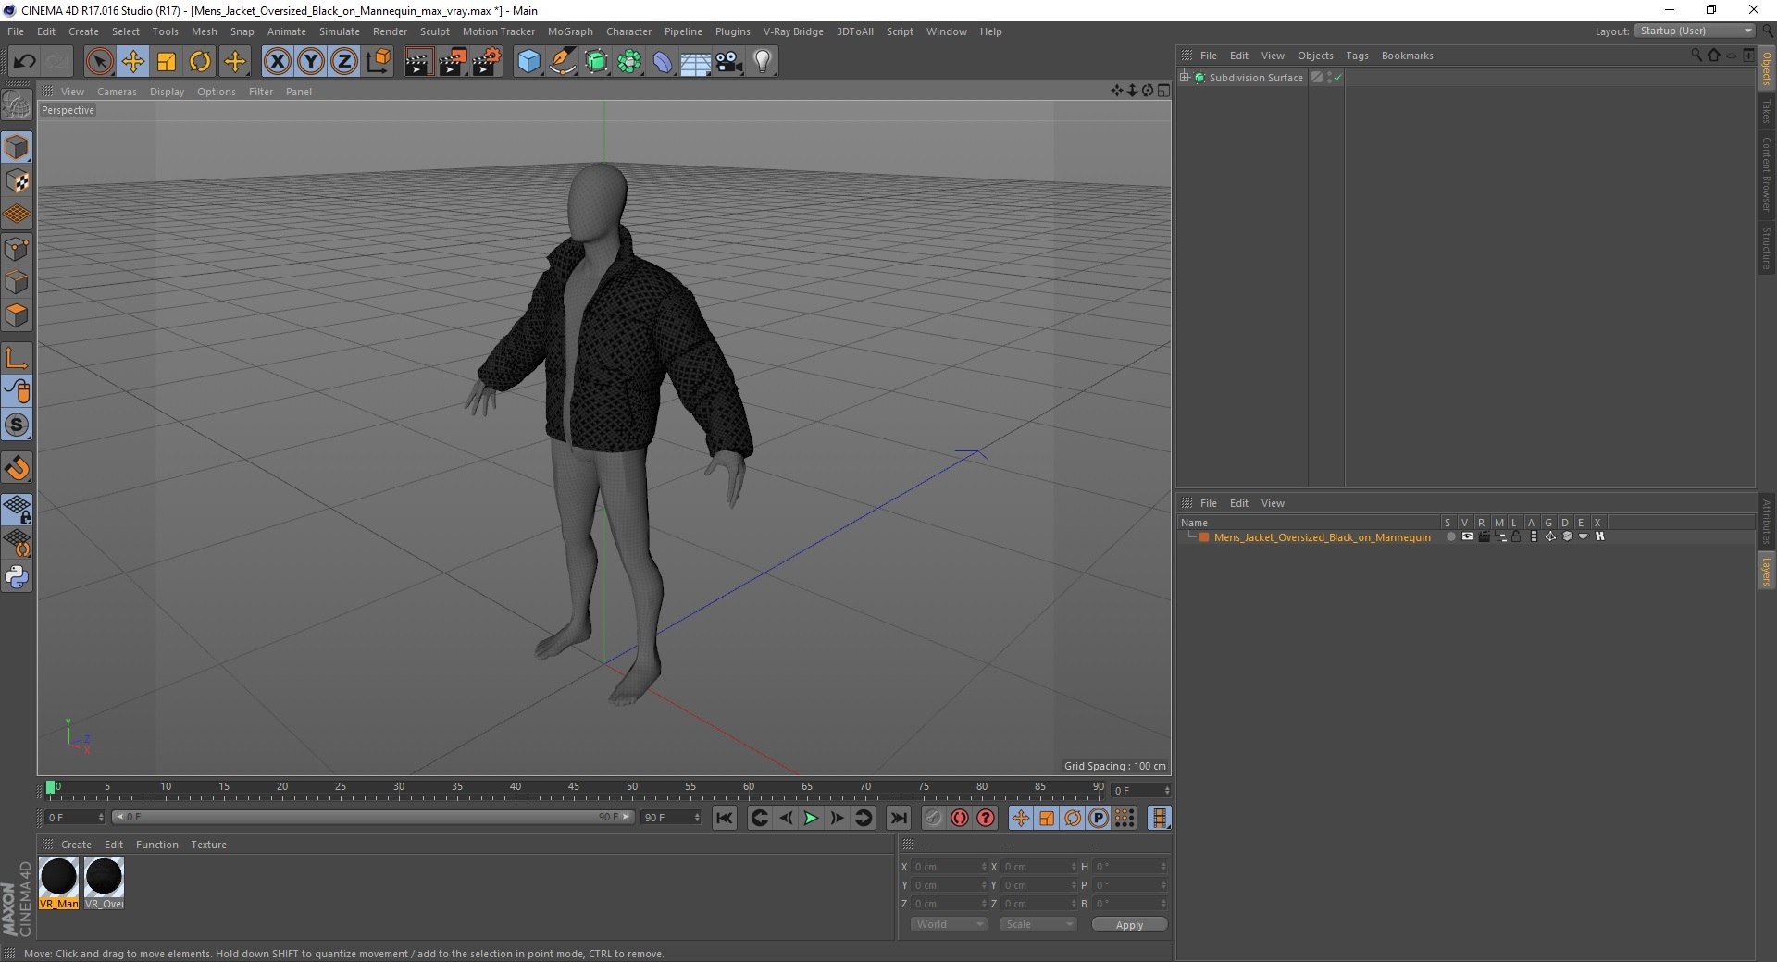Click the Apply button

click(x=1129, y=925)
